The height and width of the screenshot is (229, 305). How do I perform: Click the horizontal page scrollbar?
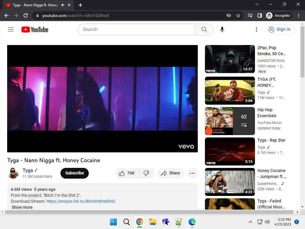(x=149, y=212)
